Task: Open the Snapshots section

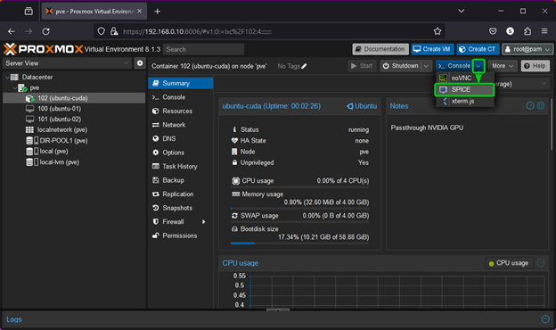Action: [x=181, y=208]
